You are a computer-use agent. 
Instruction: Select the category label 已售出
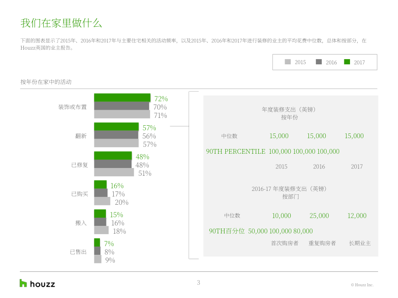click(78, 252)
